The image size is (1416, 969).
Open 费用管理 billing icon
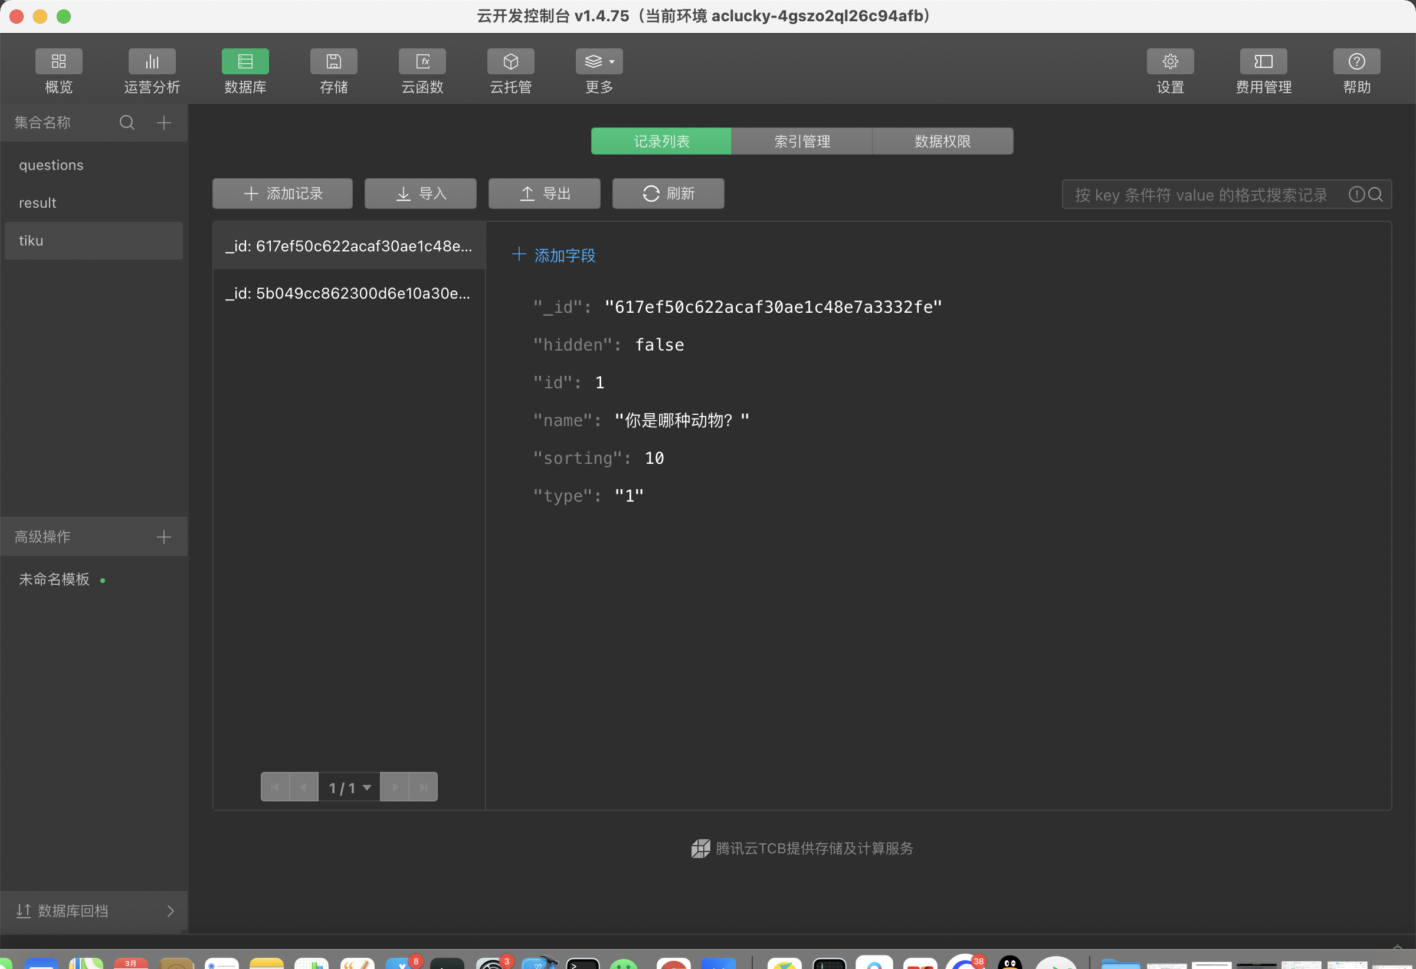click(1263, 61)
